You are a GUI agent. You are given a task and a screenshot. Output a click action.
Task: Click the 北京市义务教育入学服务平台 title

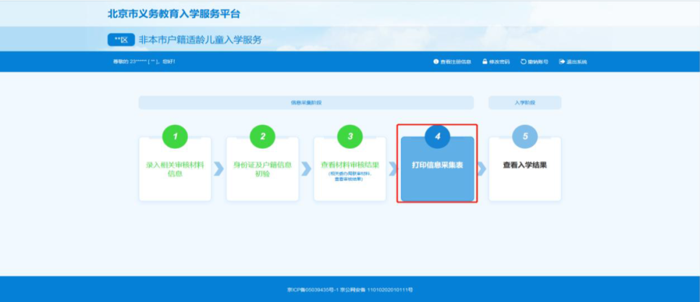tap(174, 14)
